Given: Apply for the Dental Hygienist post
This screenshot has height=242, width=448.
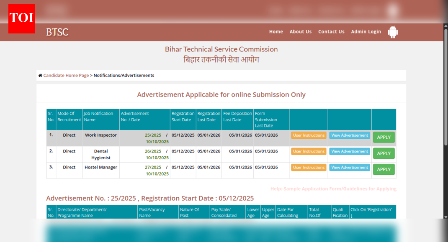Looking at the screenshot, I should click(x=384, y=153).
